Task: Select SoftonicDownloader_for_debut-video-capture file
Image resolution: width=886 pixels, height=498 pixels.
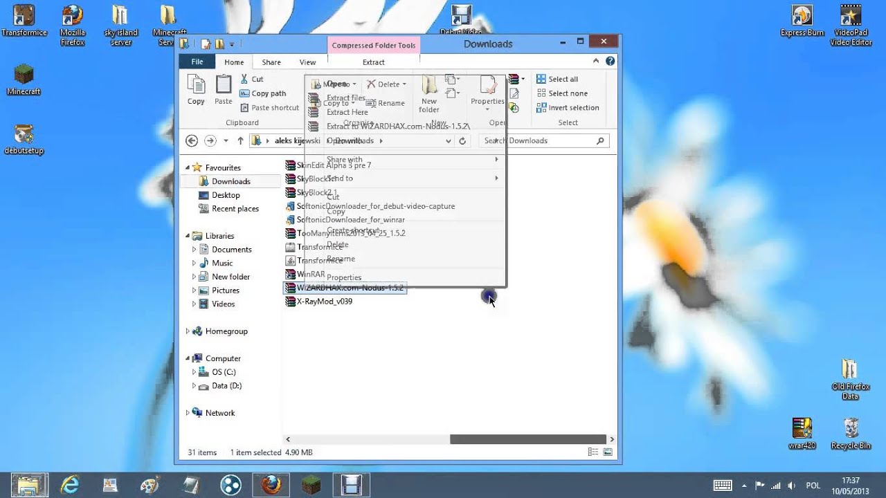Action: 370,206
